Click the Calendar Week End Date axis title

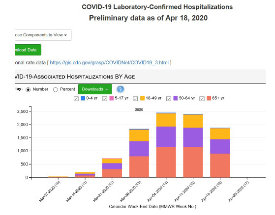(153, 207)
